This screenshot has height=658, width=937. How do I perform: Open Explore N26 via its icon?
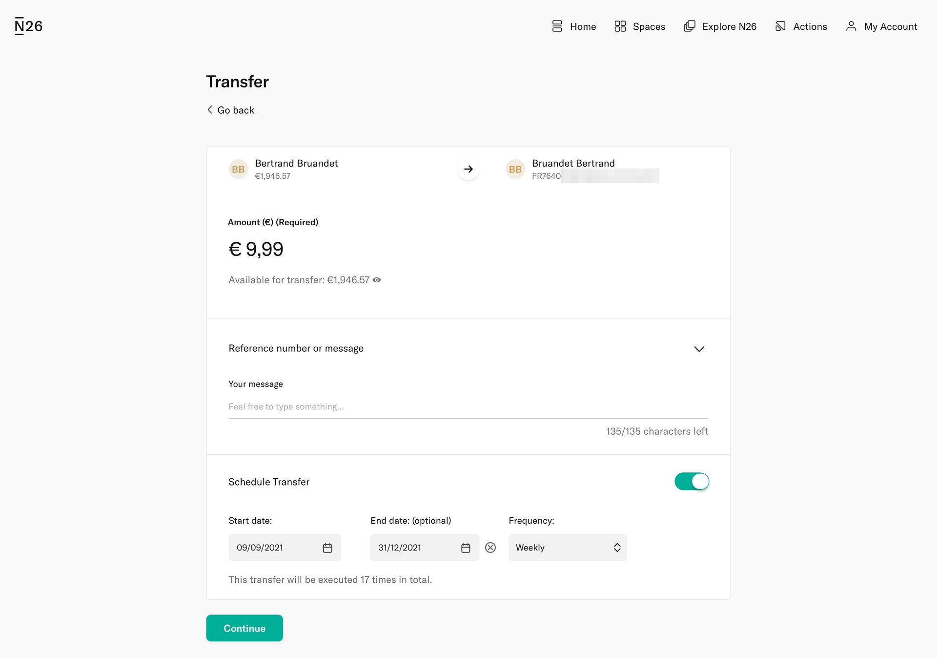689,26
